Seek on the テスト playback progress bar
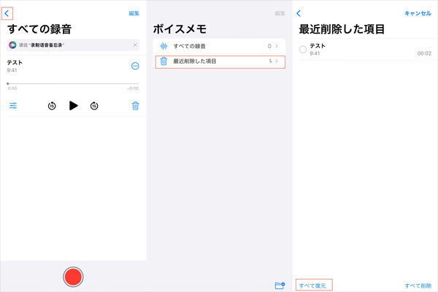The width and height of the screenshot is (438, 292). pyautogui.click(x=72, y=83)
